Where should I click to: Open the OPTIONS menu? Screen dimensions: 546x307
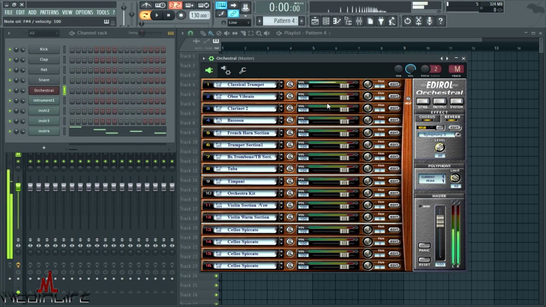click(84, 12)
